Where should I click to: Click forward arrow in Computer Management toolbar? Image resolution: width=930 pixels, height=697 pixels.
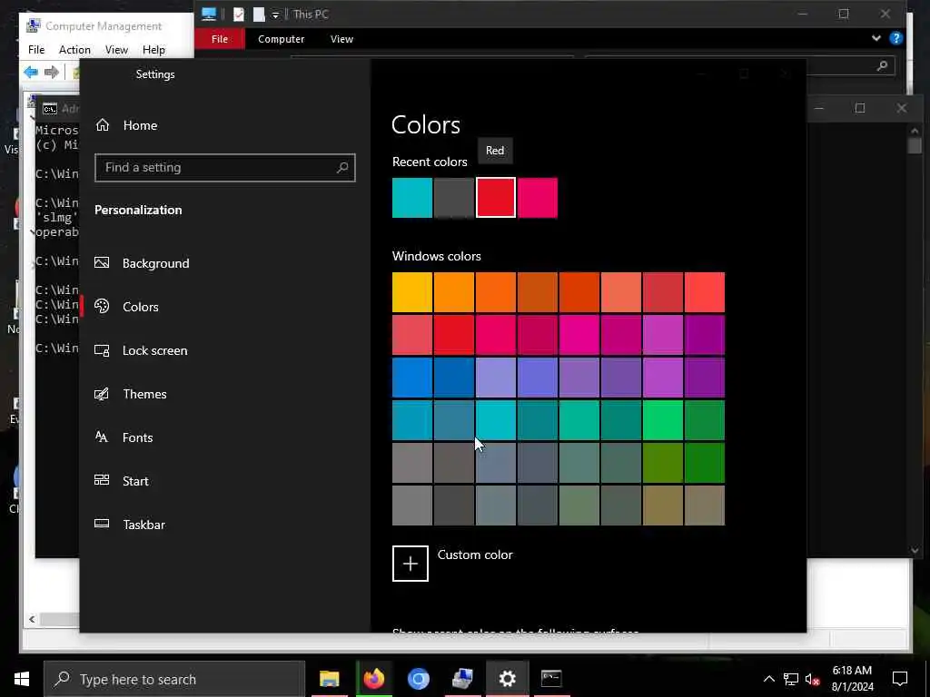(x=52, y=73)
